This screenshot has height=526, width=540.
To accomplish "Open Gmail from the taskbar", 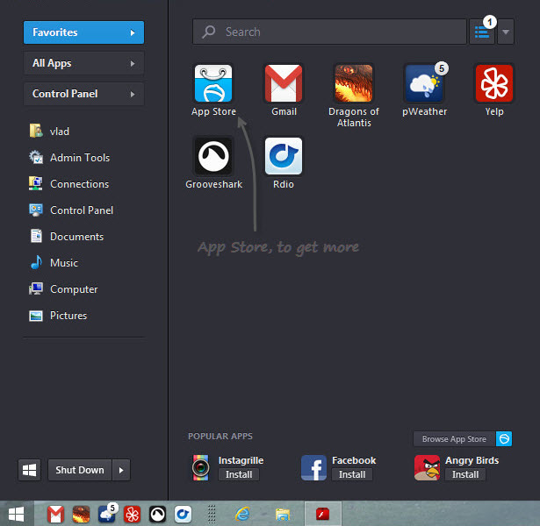I will [x=55, y=515].
